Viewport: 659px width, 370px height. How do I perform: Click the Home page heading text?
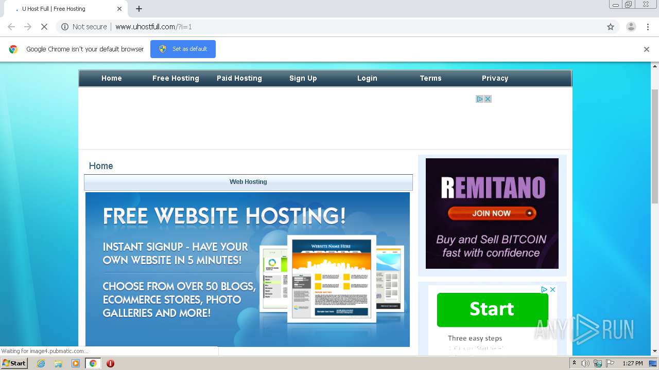(101, 166)
